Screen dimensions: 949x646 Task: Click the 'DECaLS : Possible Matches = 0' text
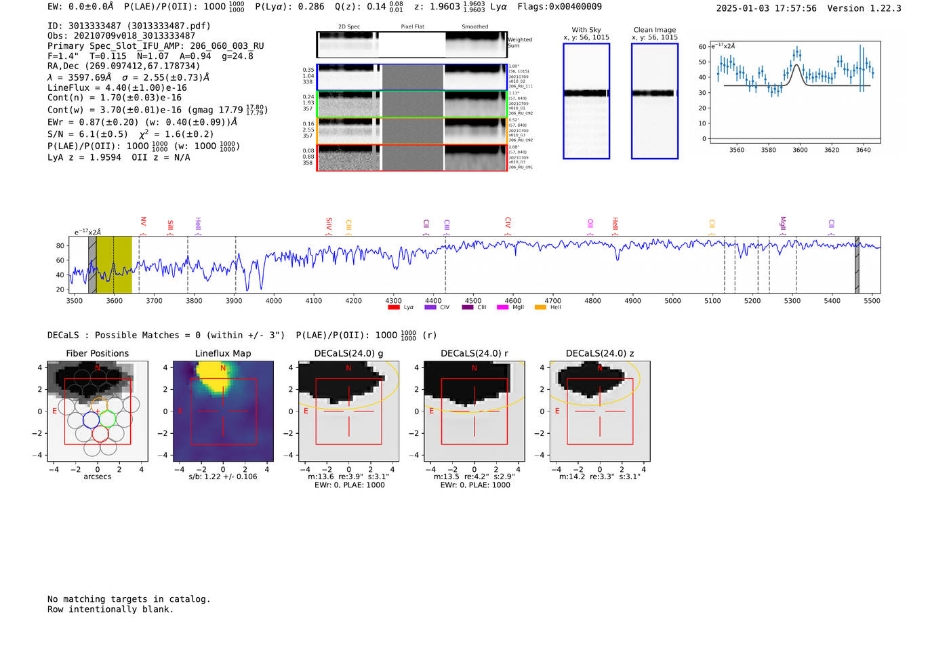coord(124,336)
